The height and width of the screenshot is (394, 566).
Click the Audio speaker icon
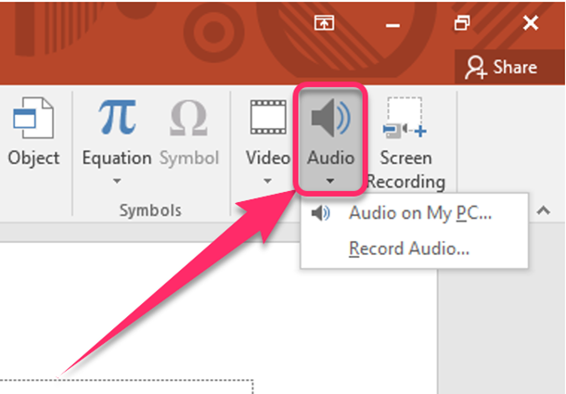click(x=330, y=118)
